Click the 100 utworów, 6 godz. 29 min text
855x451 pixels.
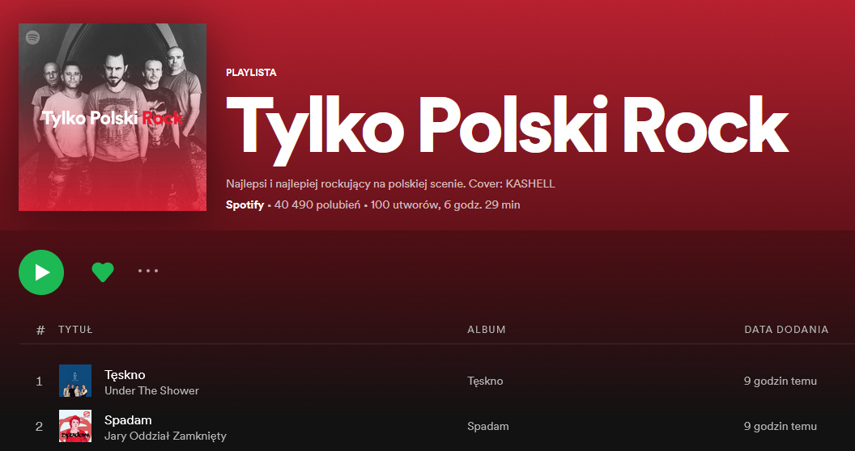pyautogui.click(x=445, y=205)
